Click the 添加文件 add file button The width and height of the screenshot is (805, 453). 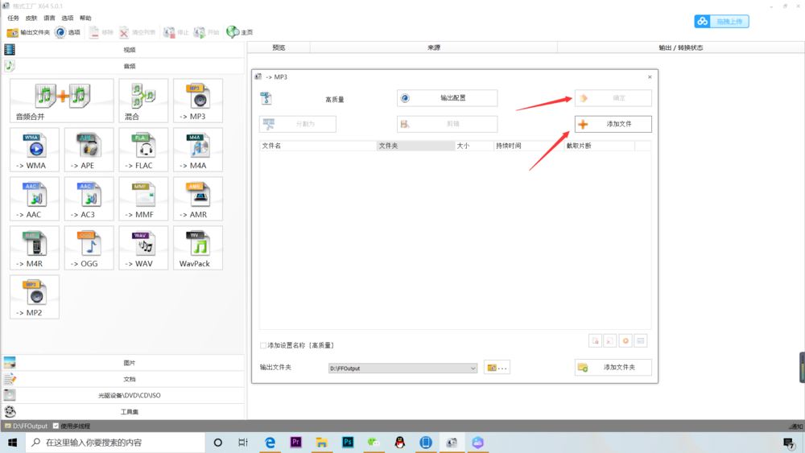613,124
